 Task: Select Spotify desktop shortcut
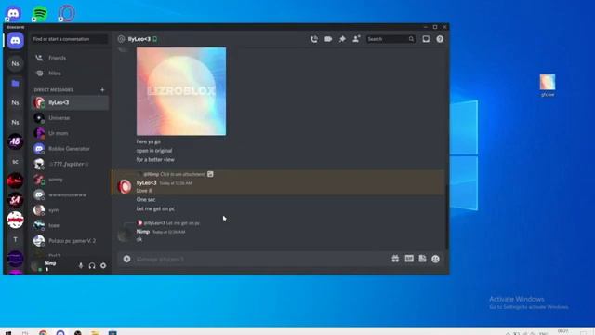click(x=40, y=14)
